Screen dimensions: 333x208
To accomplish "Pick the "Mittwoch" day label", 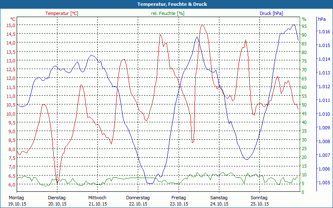I will pyautogui.click(x=97, y=198).
